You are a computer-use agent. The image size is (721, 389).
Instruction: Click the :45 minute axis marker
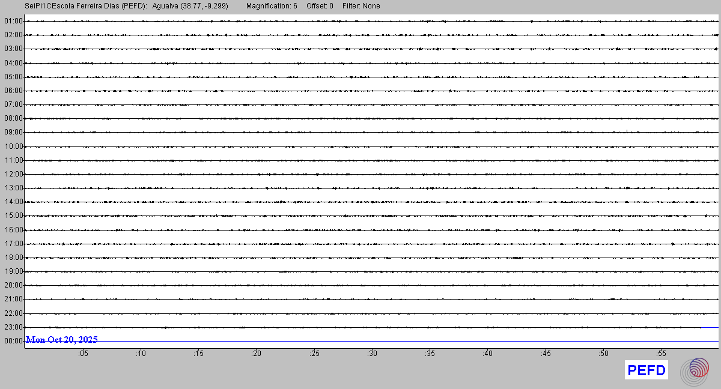coord(546,354)
